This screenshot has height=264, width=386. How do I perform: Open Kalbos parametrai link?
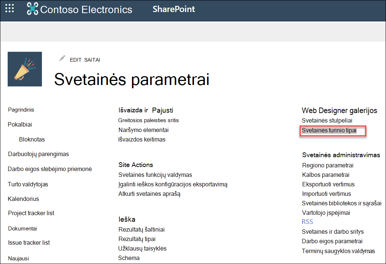326,175
